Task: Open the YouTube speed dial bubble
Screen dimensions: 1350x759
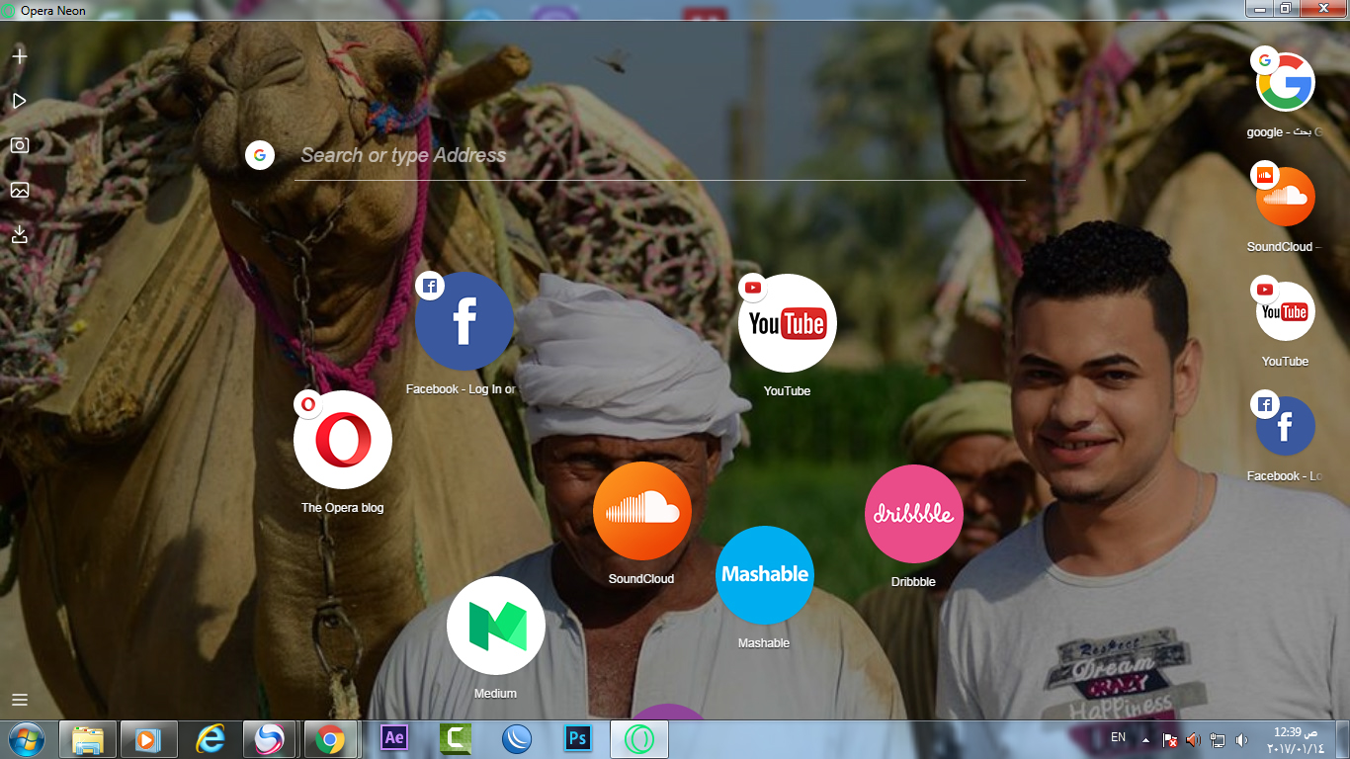Action: (787, 323)
